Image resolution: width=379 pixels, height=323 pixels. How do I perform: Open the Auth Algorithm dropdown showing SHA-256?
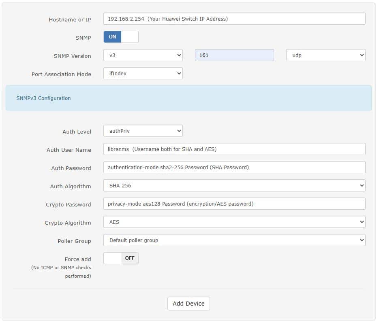234,185
